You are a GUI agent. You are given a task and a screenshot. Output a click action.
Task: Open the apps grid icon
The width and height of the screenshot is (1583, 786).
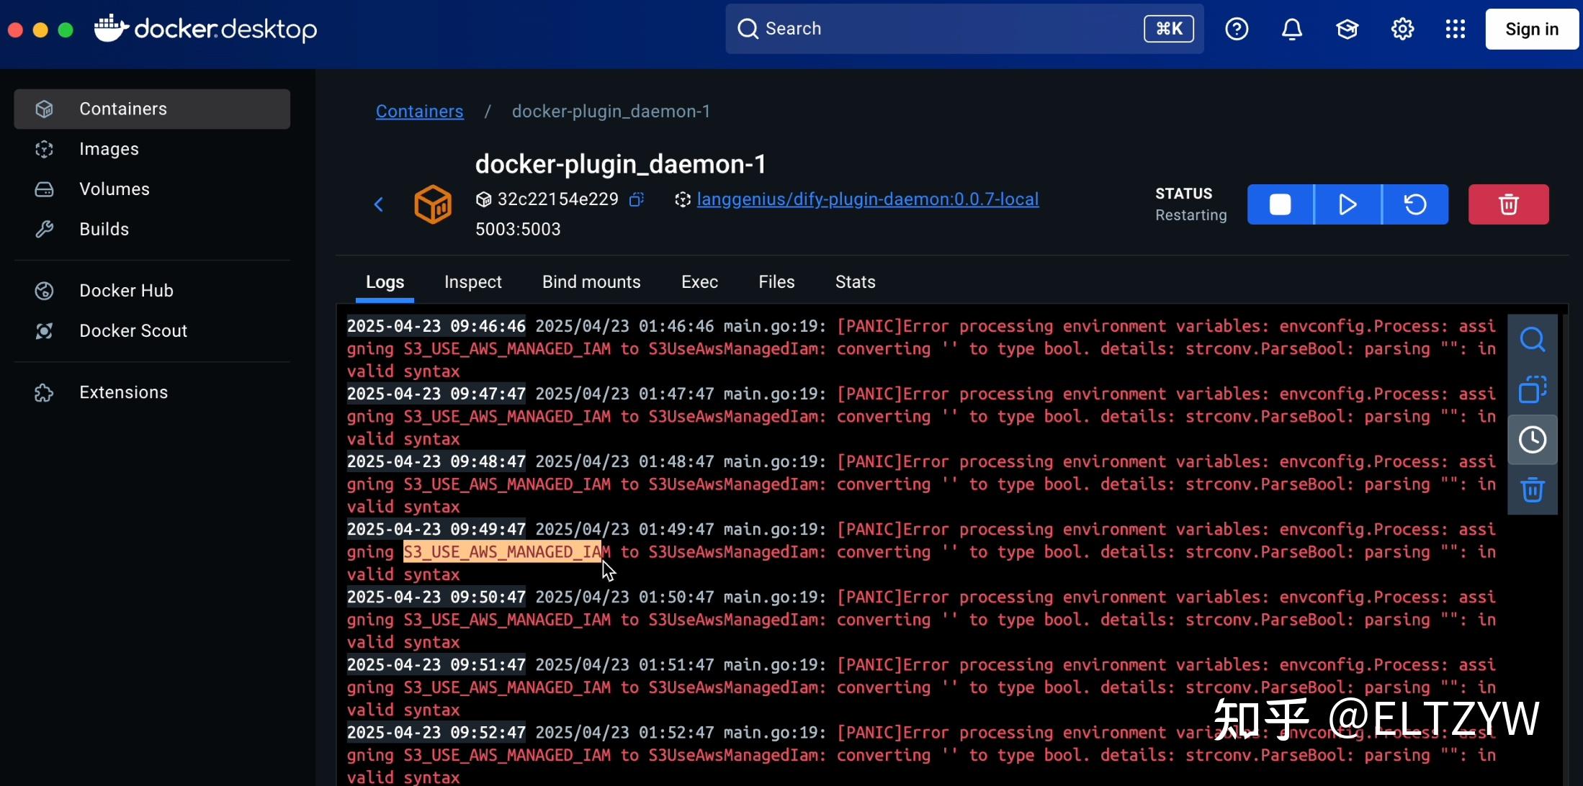point(1456,29)
